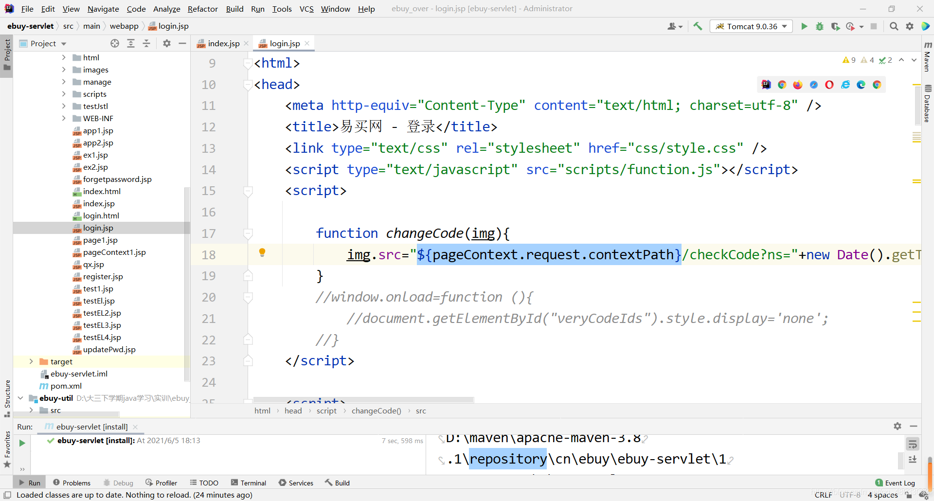Hide the Project tool window
The width and height of the screenshot is (934, 501).
(x=182, y=43)
